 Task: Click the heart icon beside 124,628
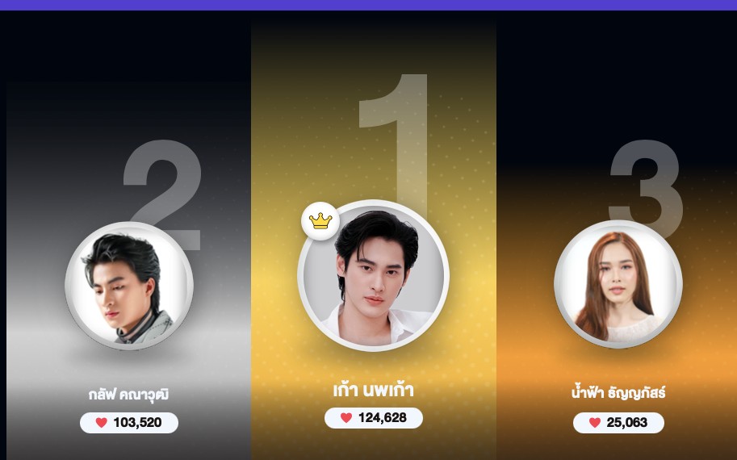click(x=346, y=418)
